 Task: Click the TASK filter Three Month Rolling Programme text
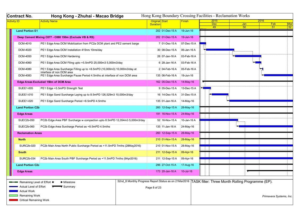tap(232, 182)
